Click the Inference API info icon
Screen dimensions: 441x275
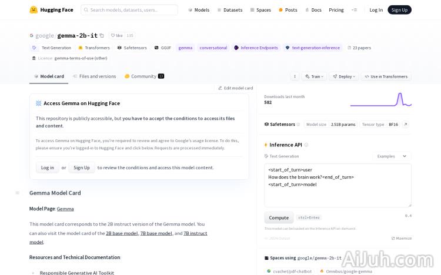click(x=306, y=145)
